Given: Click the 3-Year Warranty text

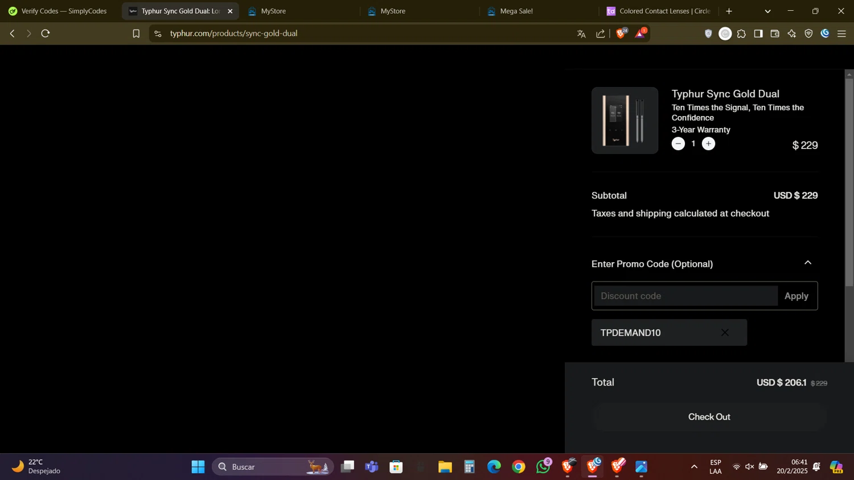Looking at the screenshot, I should (x=701, y=130).
